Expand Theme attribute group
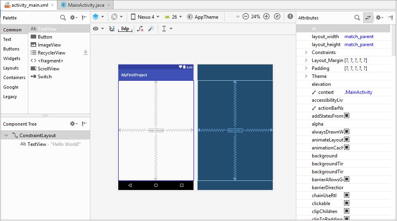Screen dimensions: 397x221 [x=306, y=76]
